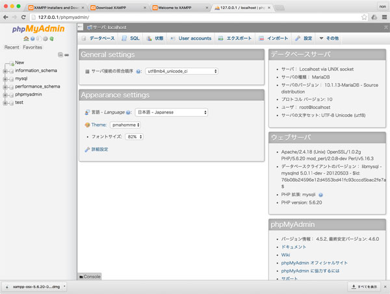Switch to Welcome to XAMPP browser tab
The height and width of the screenshot is (294, 390).
180,8
